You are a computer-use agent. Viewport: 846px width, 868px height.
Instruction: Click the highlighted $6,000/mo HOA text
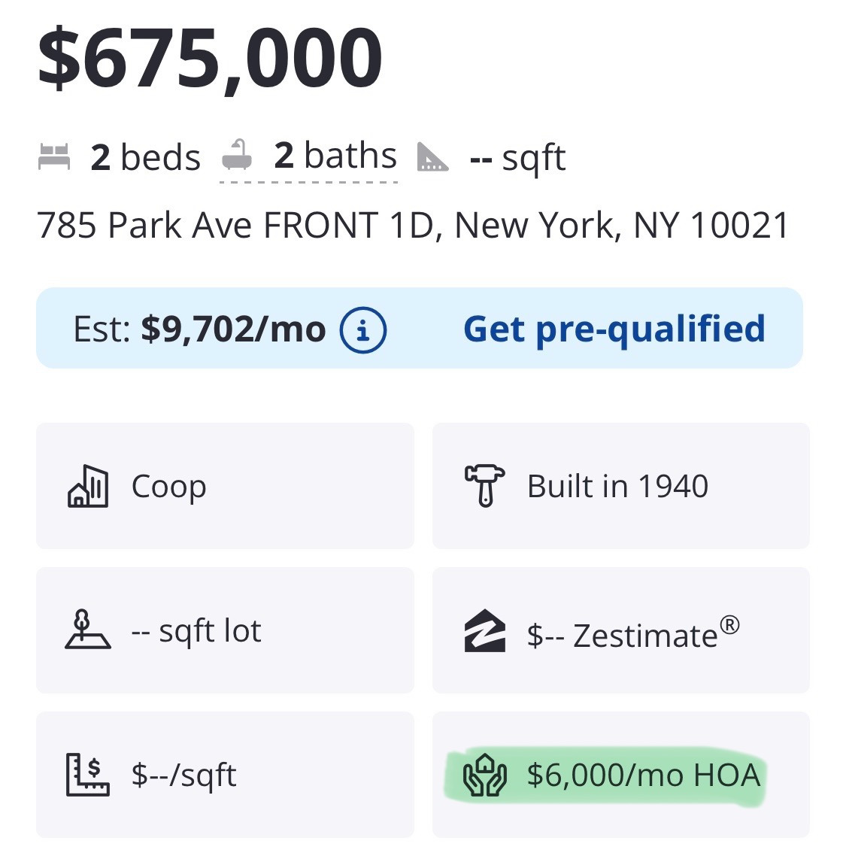point(644,775)
